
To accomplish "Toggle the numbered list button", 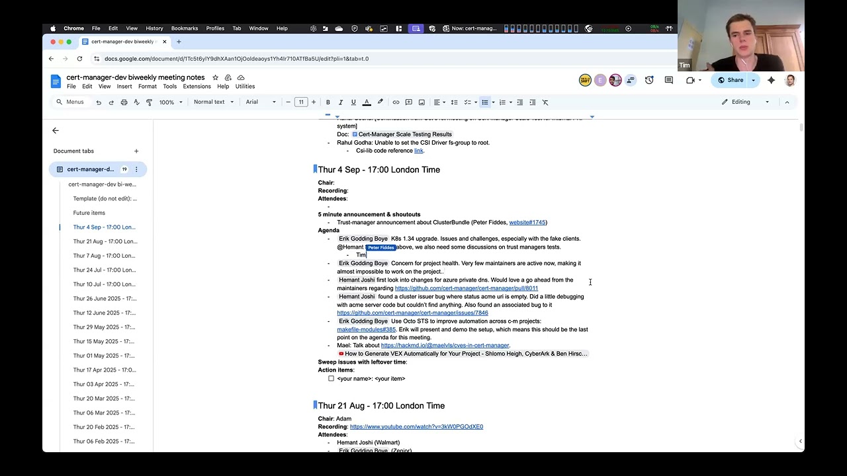I will click(502, 102).
